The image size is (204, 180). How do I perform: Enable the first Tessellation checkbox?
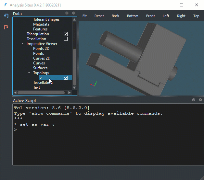[66, 39]
